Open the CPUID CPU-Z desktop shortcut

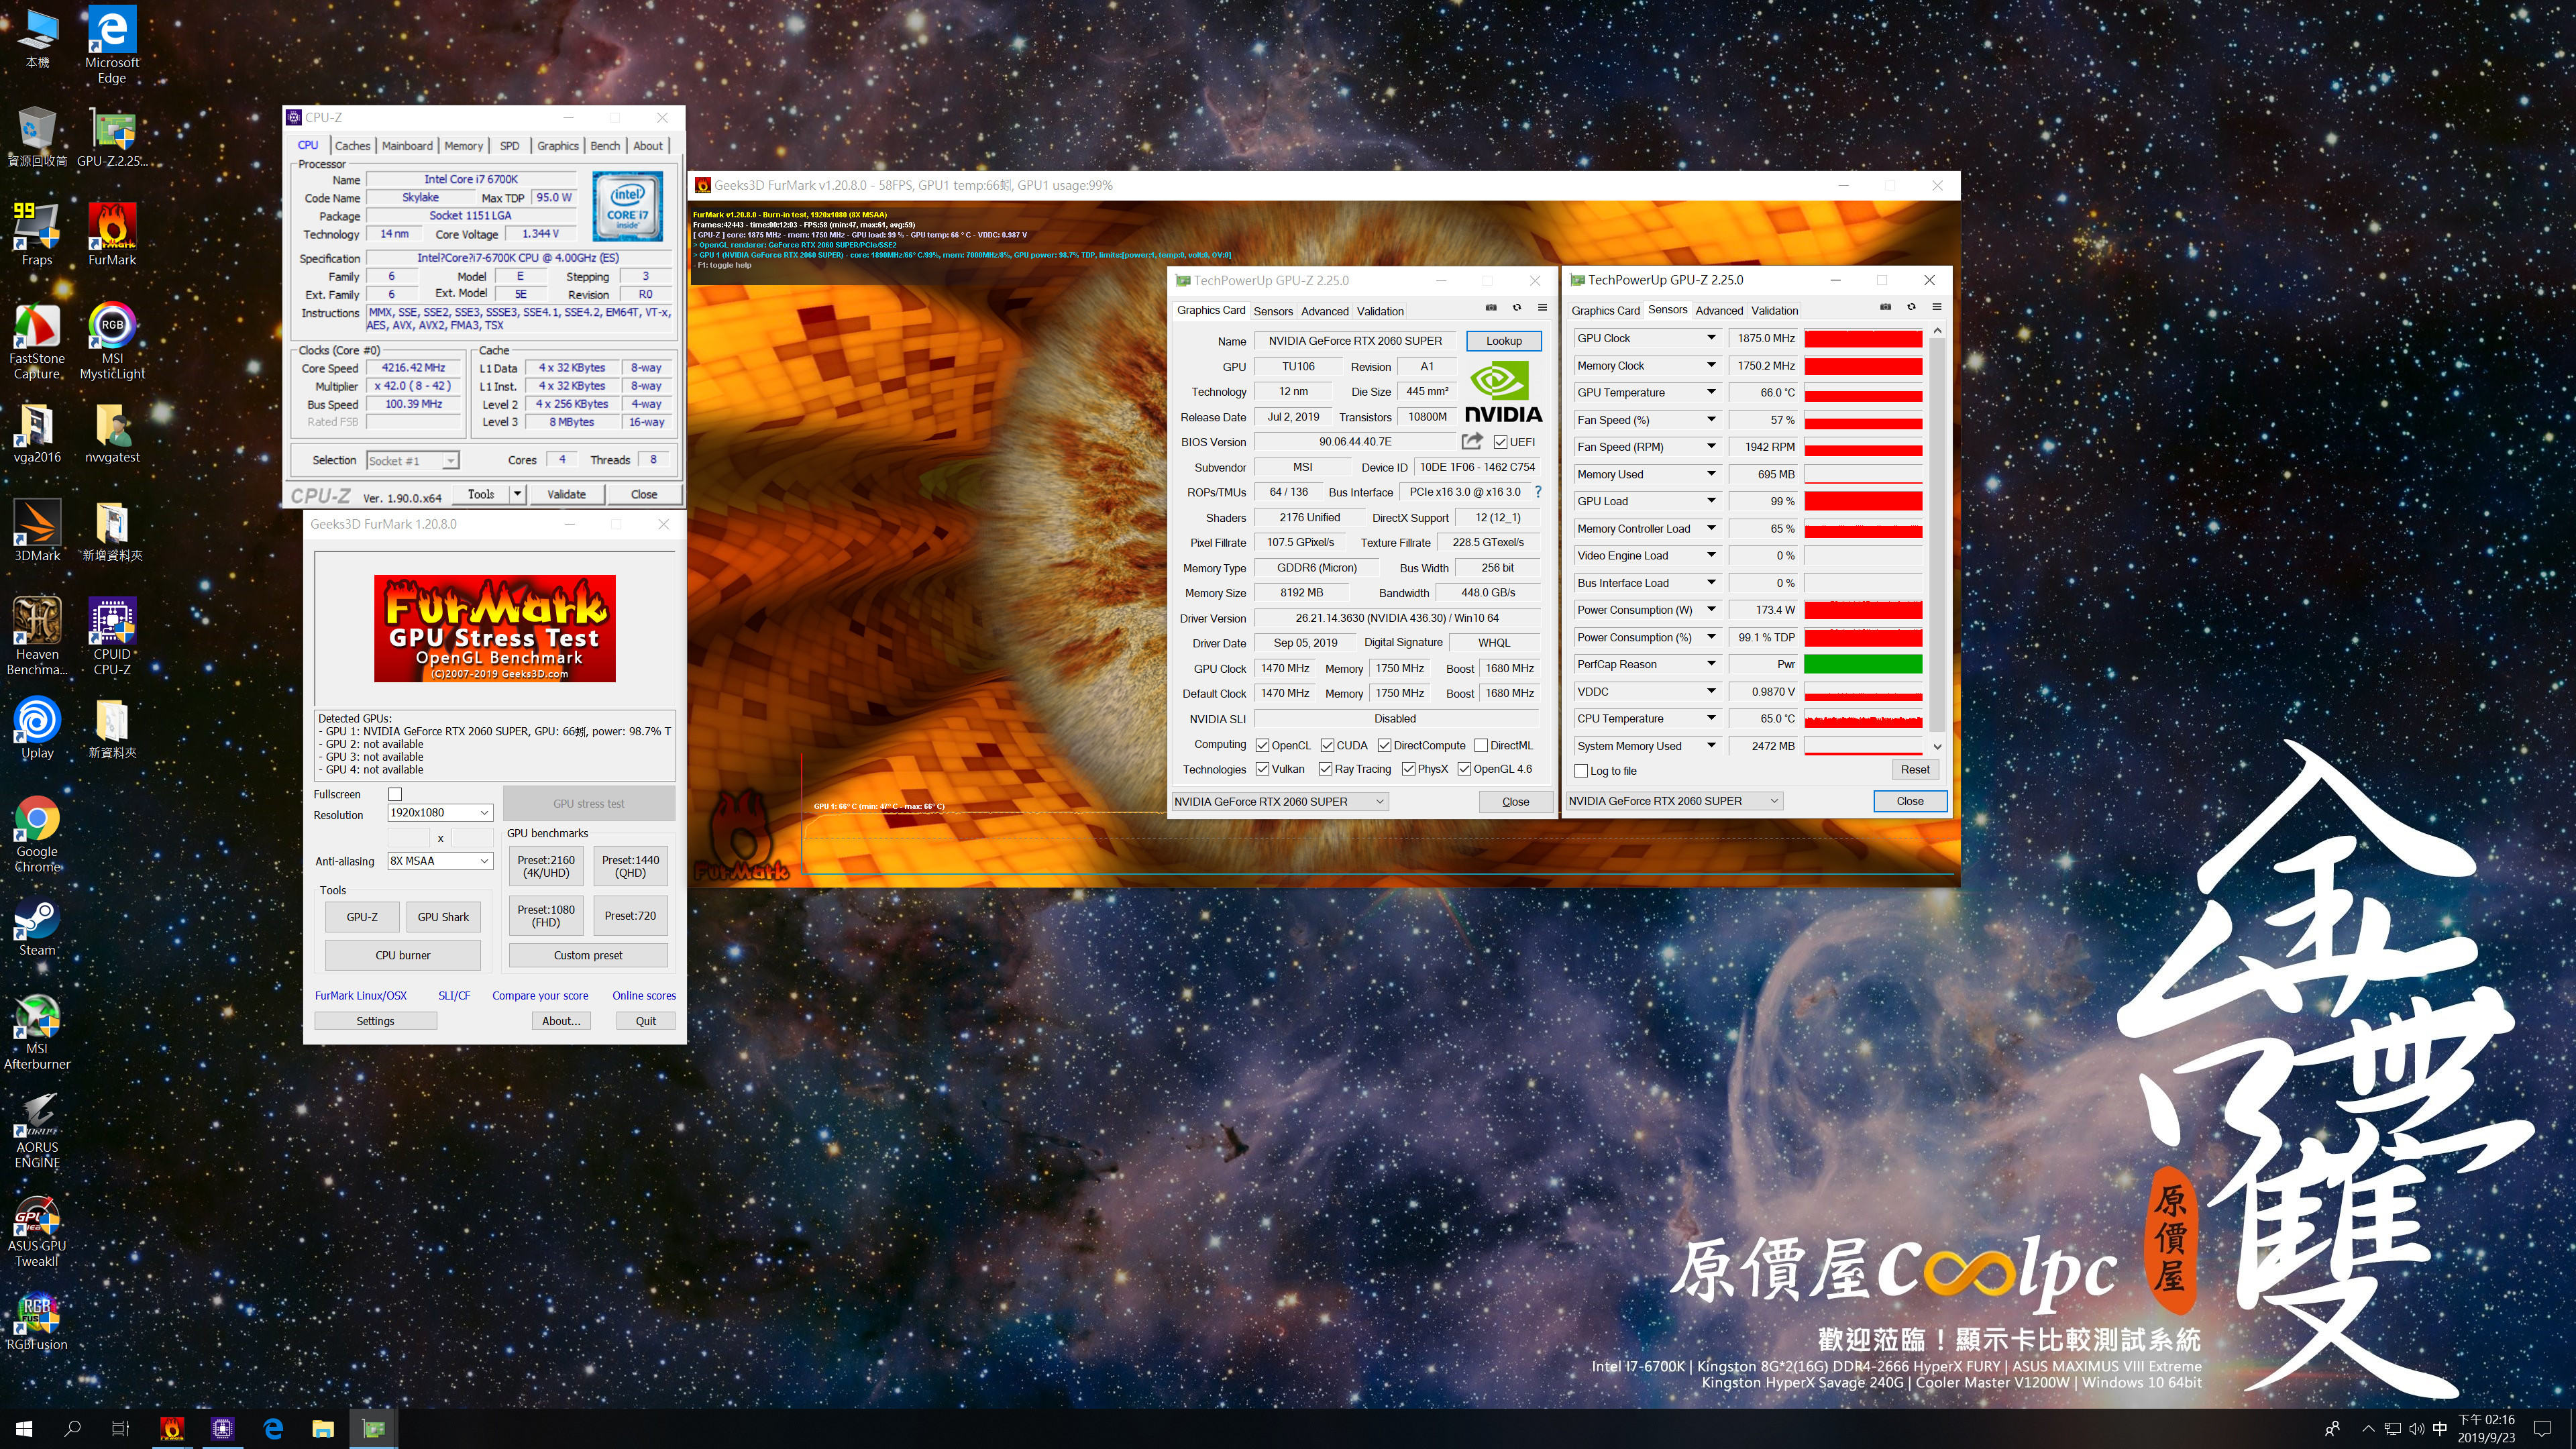pyautogui.click(x=112, y=636)
